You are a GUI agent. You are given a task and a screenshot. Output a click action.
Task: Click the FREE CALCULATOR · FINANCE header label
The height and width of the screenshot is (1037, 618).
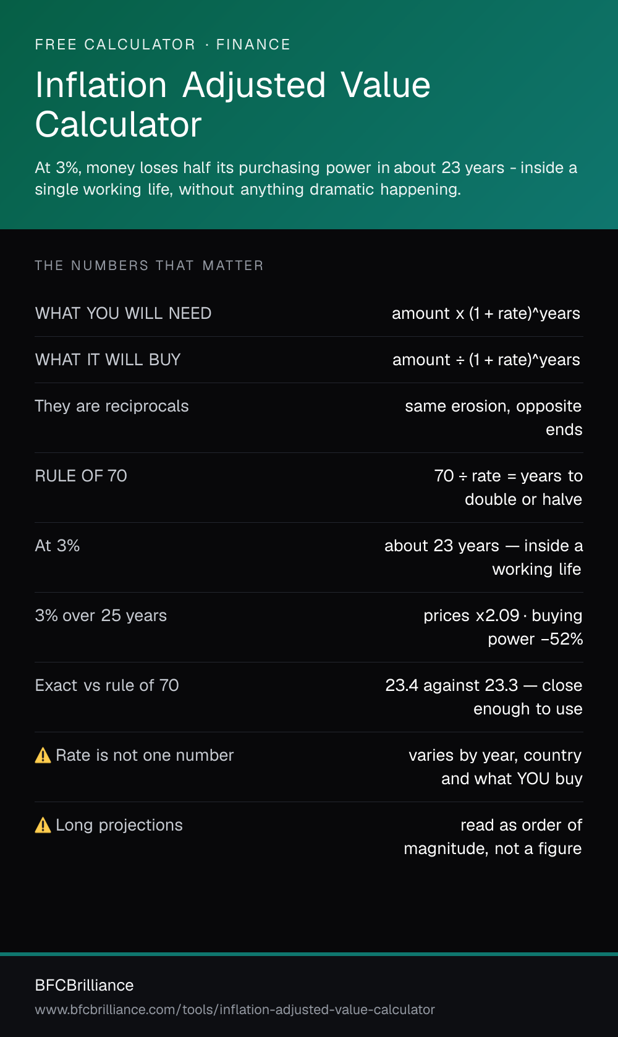(163, 44)
